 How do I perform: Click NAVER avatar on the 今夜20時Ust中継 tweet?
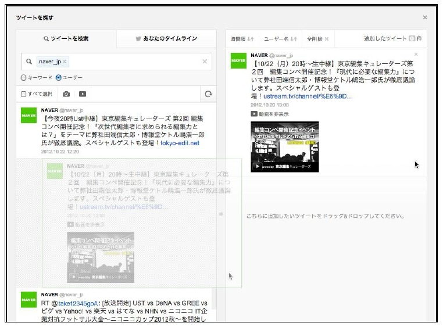29,115
